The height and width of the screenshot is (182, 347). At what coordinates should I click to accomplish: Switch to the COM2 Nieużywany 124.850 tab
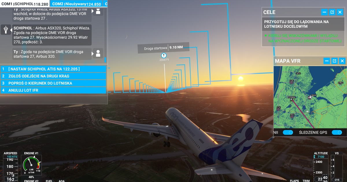(76, 3)
